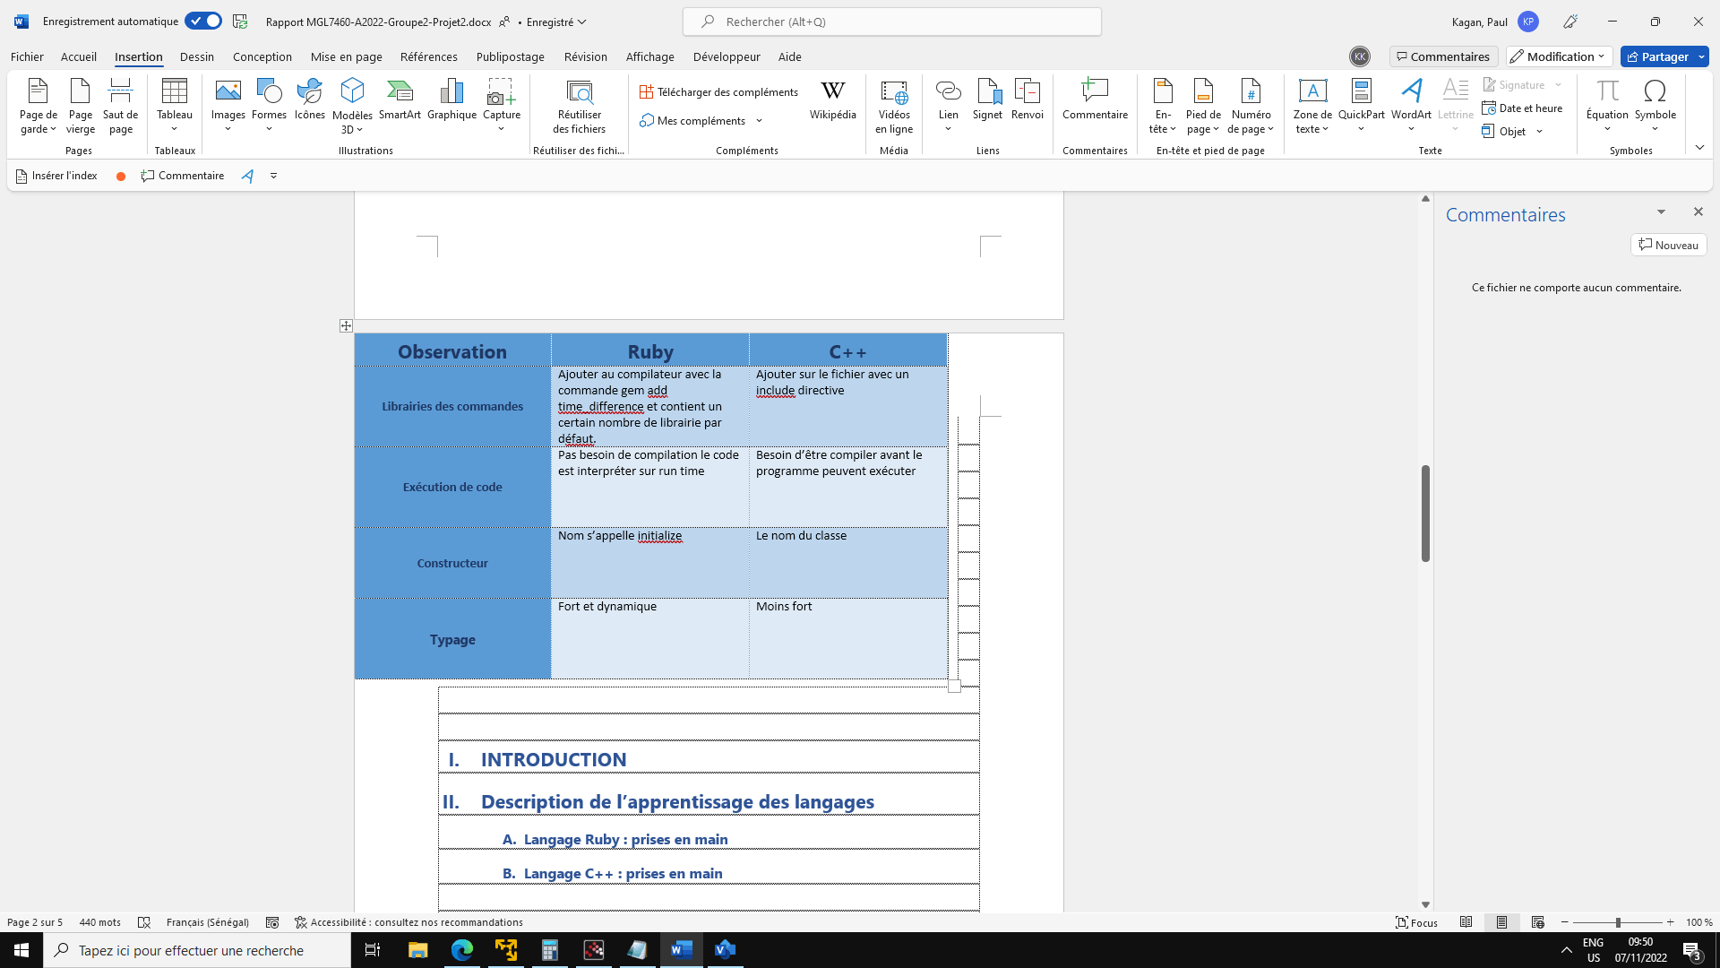Click Nouveau comment button
Screen dimensions: 1720x968
(1668, 245)
